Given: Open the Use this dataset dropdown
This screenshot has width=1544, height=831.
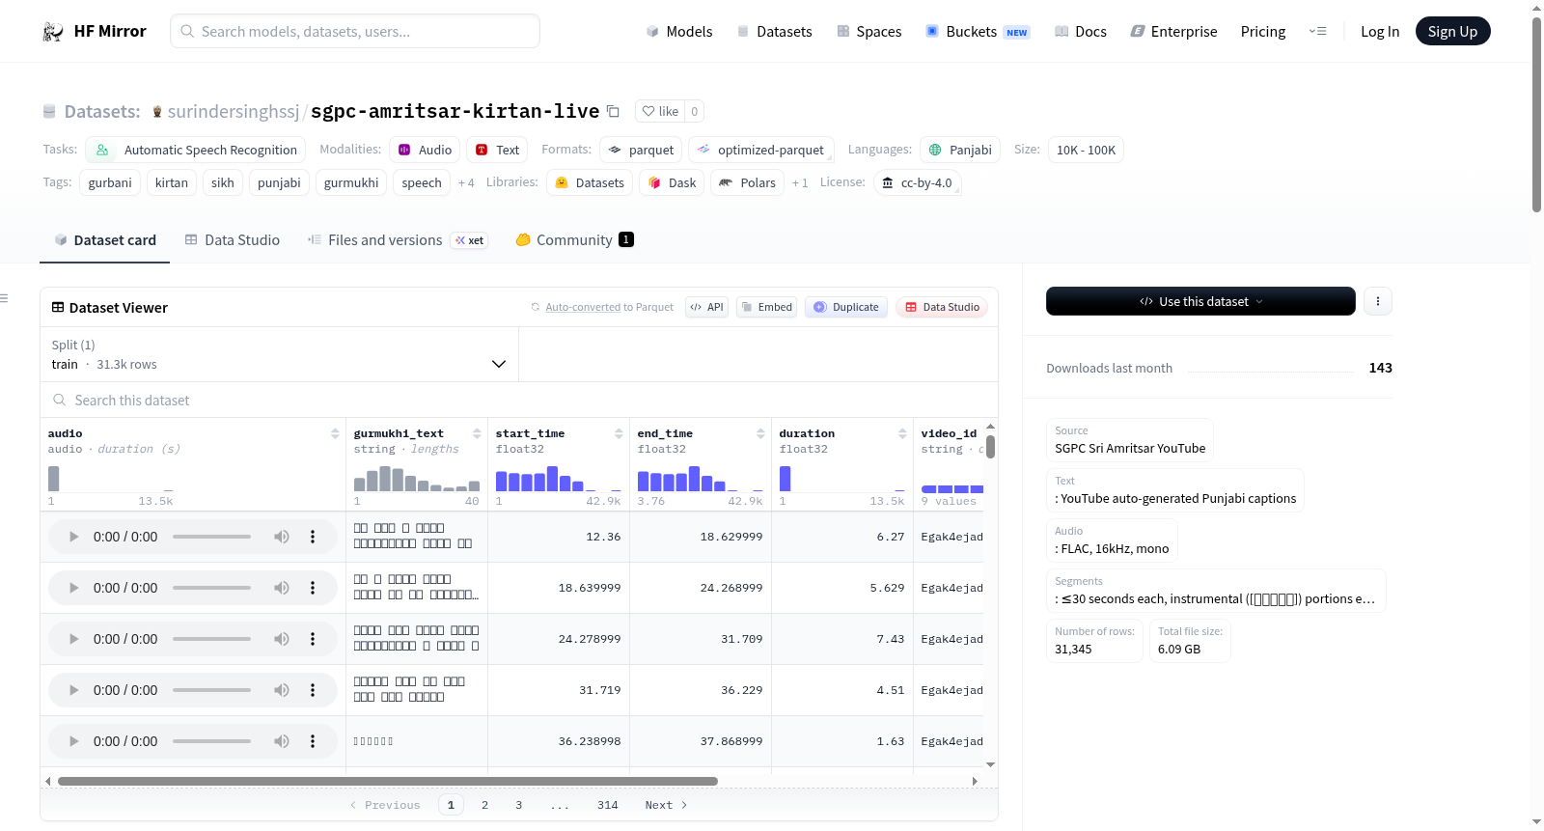Looking at the screenshot, I should click(x=1200, y=301).
